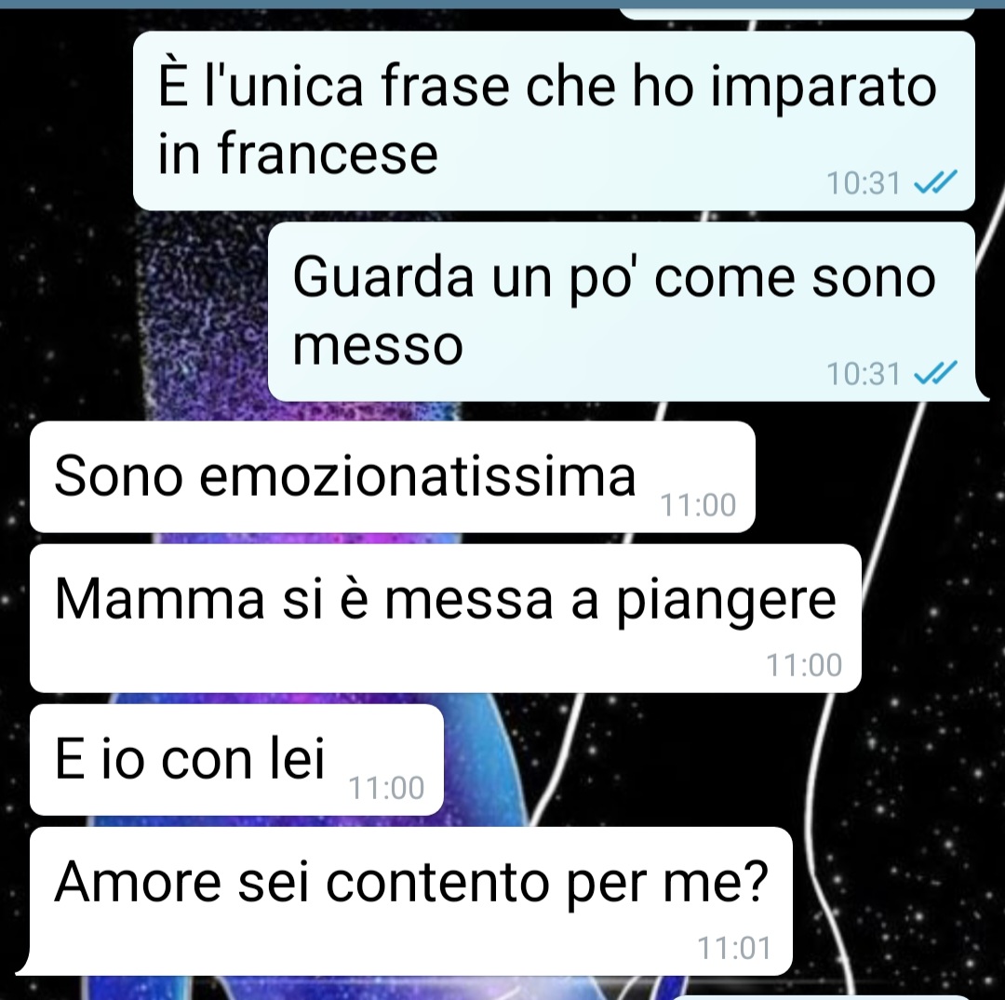The image size is (1005, 1000).
Task: Tap the 'E io con lei' message
Action: click(x=236, y=760)
